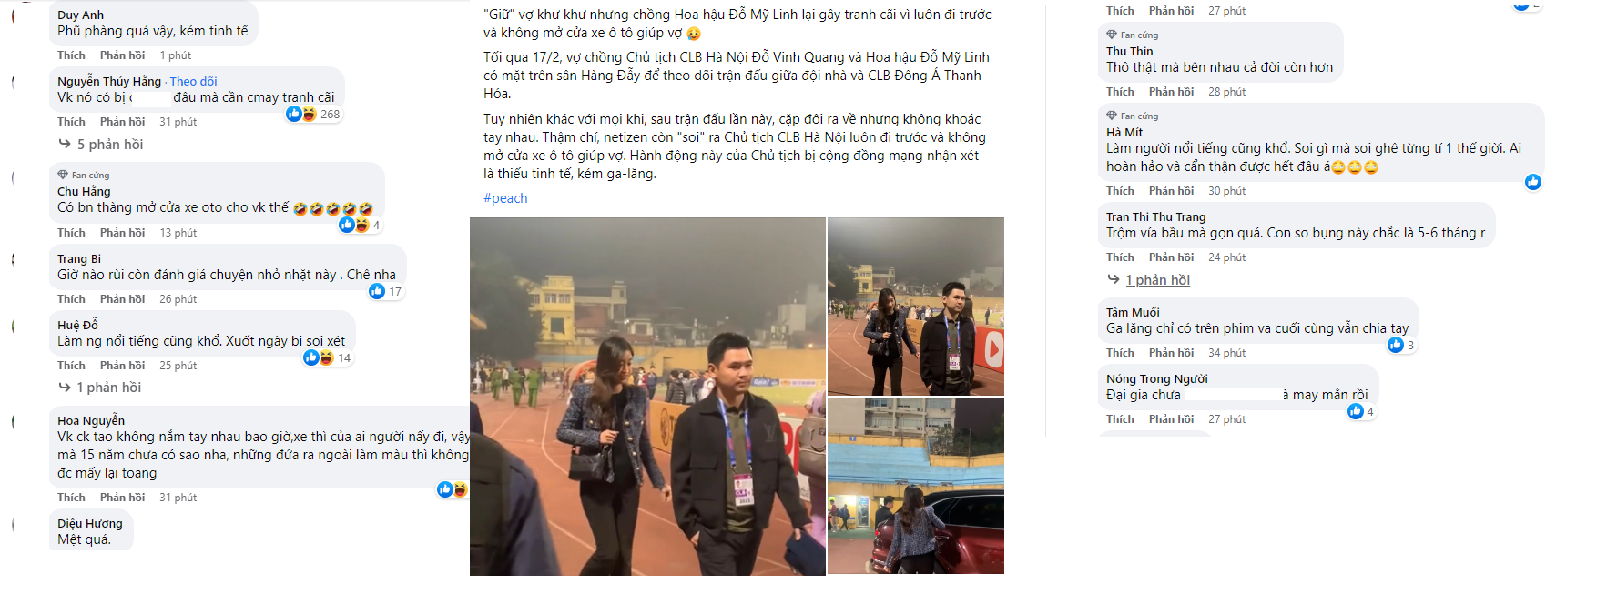Expand 1 phản hồi under Tran Thi Thu Trang
This screenshot has height=604, width=1617.
1149,280
